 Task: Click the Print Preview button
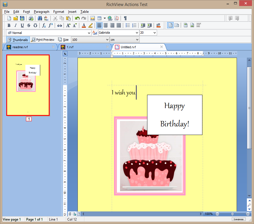[x=43, y=40]
